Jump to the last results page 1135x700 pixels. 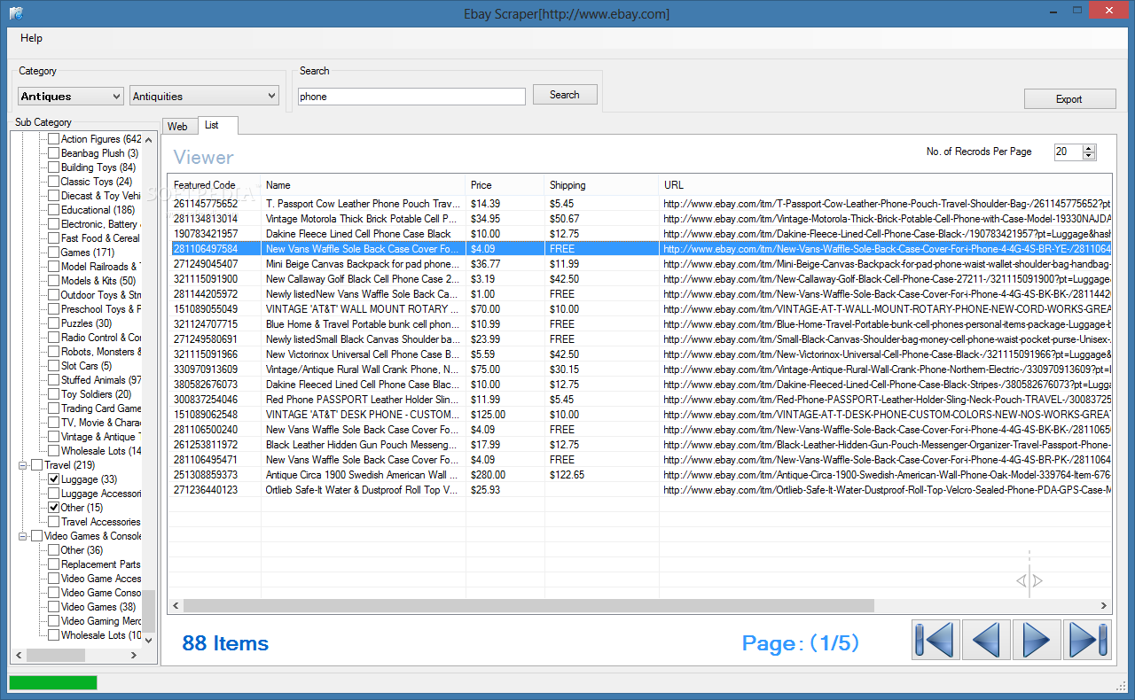click(1087, 640)
